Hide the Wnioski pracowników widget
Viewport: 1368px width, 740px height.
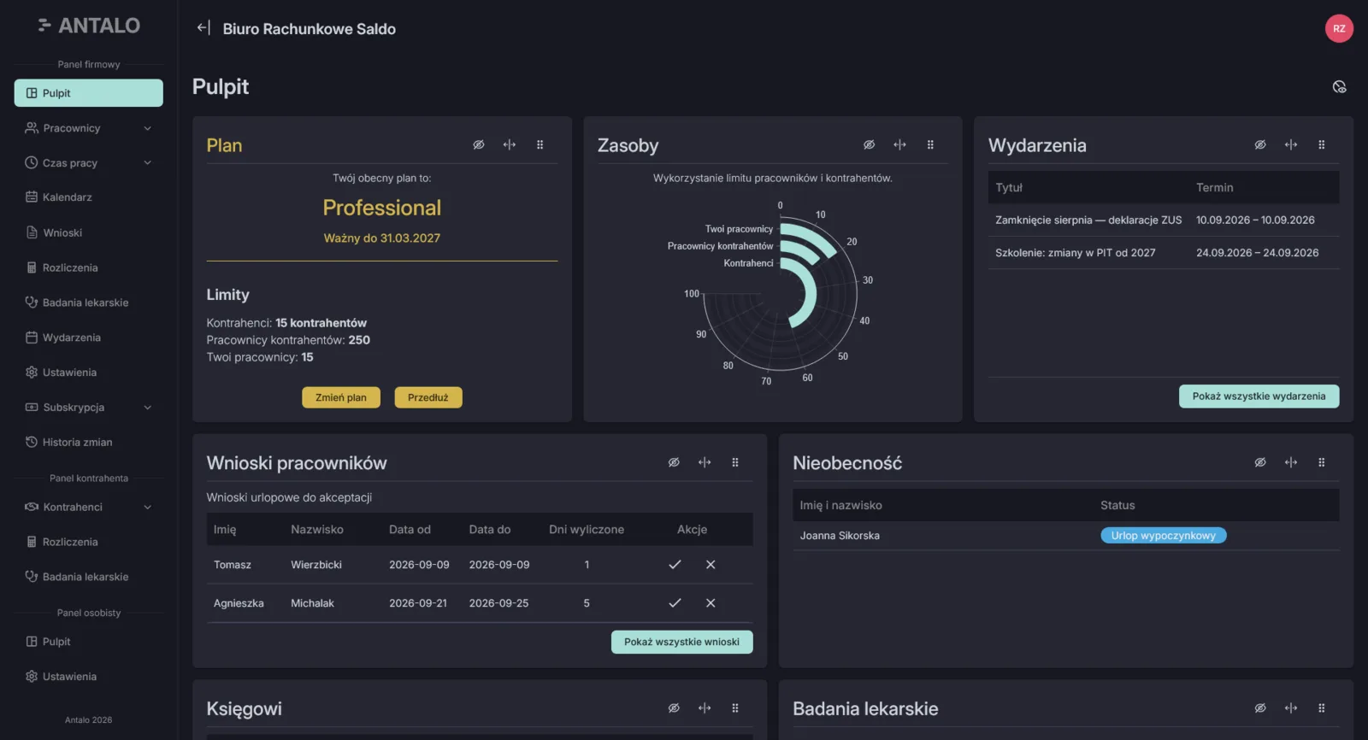coord(674,462)
